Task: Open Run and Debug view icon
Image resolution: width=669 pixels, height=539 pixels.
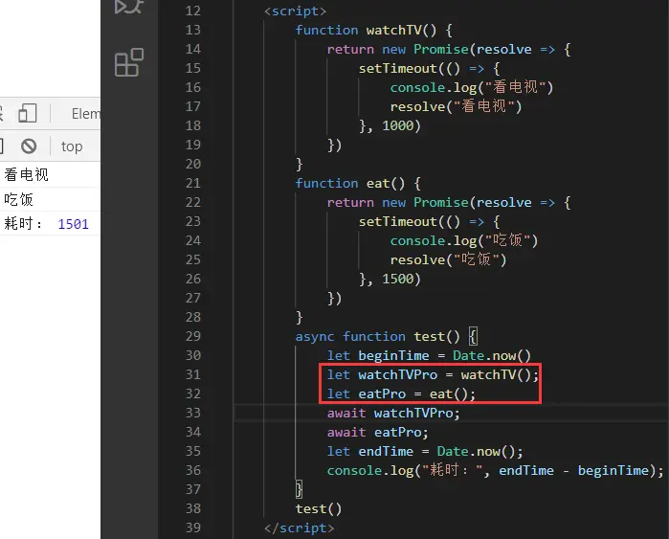Action: click(128, 7)
